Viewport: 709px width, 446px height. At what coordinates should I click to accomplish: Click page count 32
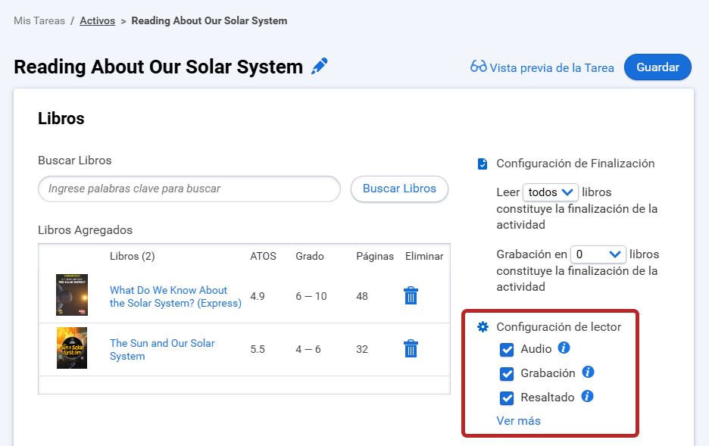tap(362, 349)
